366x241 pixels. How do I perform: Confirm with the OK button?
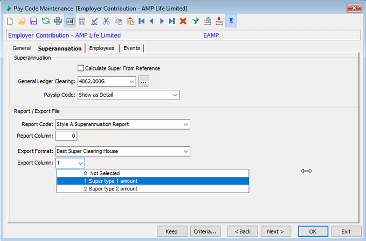coord(313,231)
